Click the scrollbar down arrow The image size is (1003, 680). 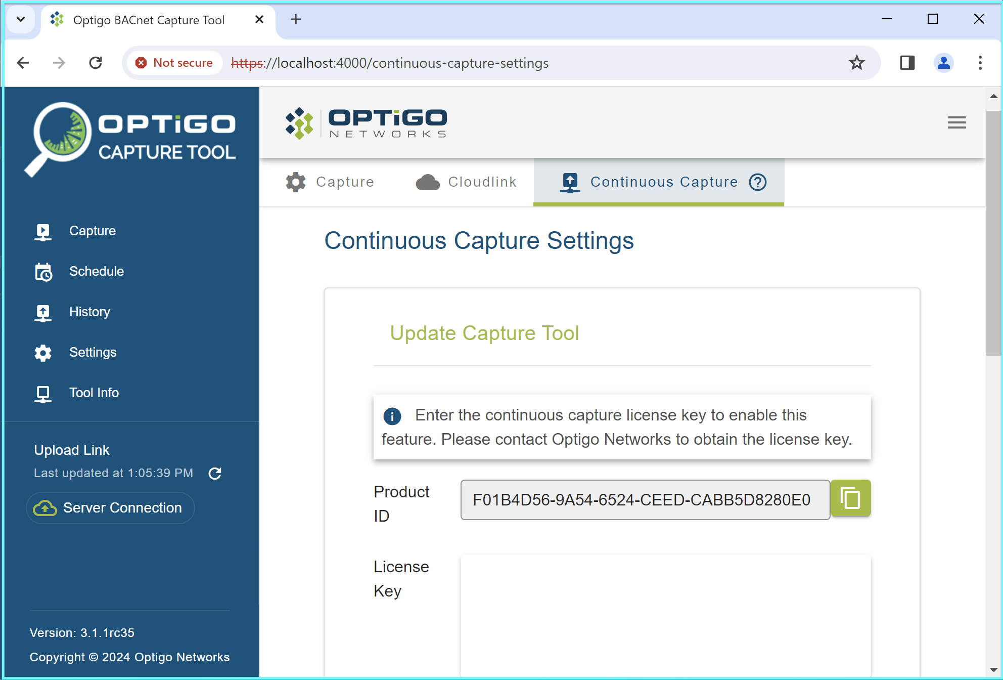[994, 669]
